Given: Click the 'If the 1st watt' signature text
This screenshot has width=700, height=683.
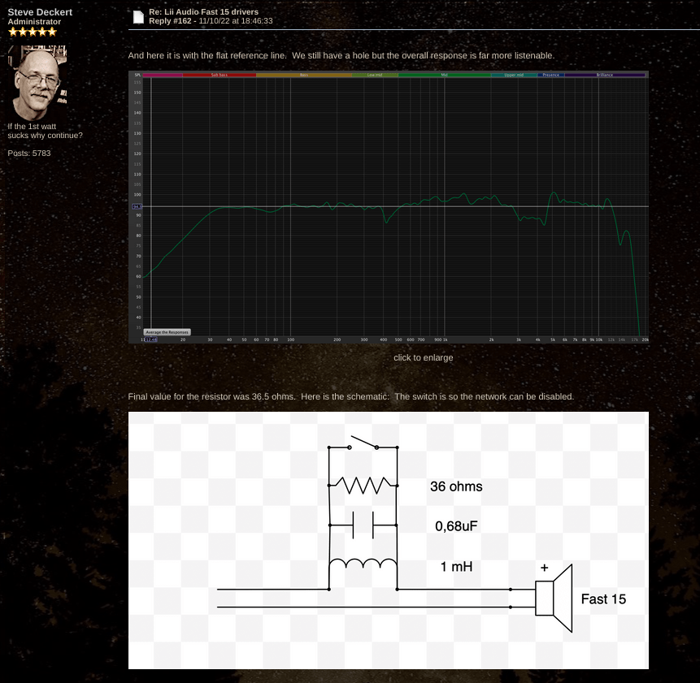Looking at the screenshot, I should point(32,127).
